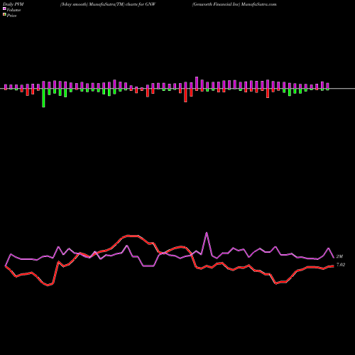
Task: Select the Volume legend label
Action: (x=13, y=10)
